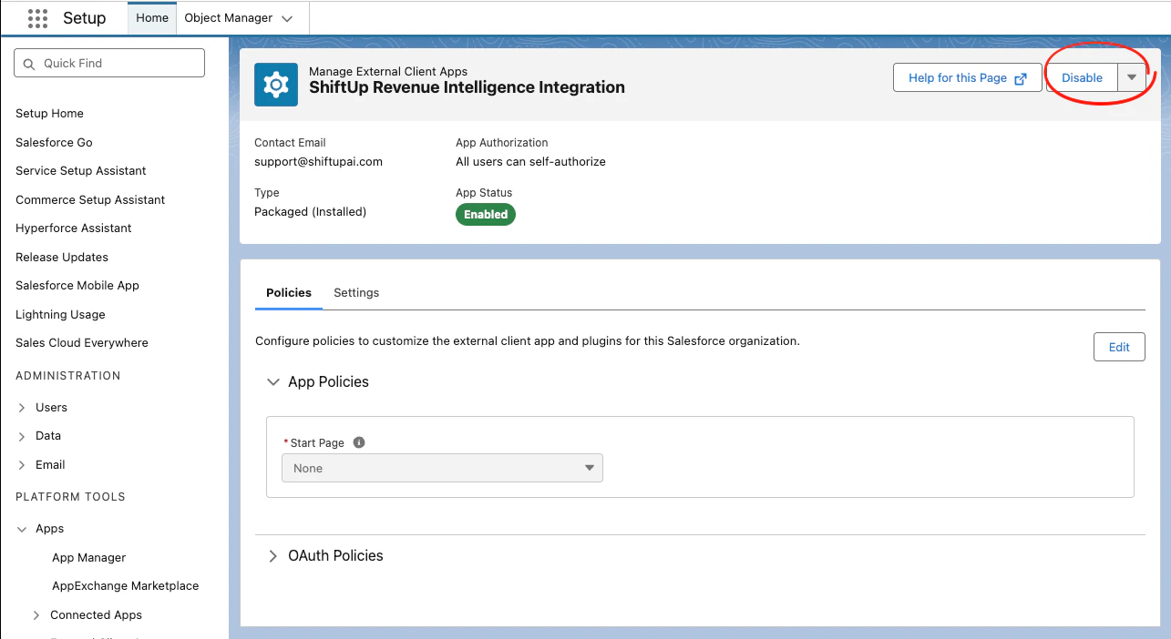Image resolution: width=1171 pixels, height=639 pixels.
Task: Open AppExchange Marketplace in sidebar
Action: click(126, 586)
